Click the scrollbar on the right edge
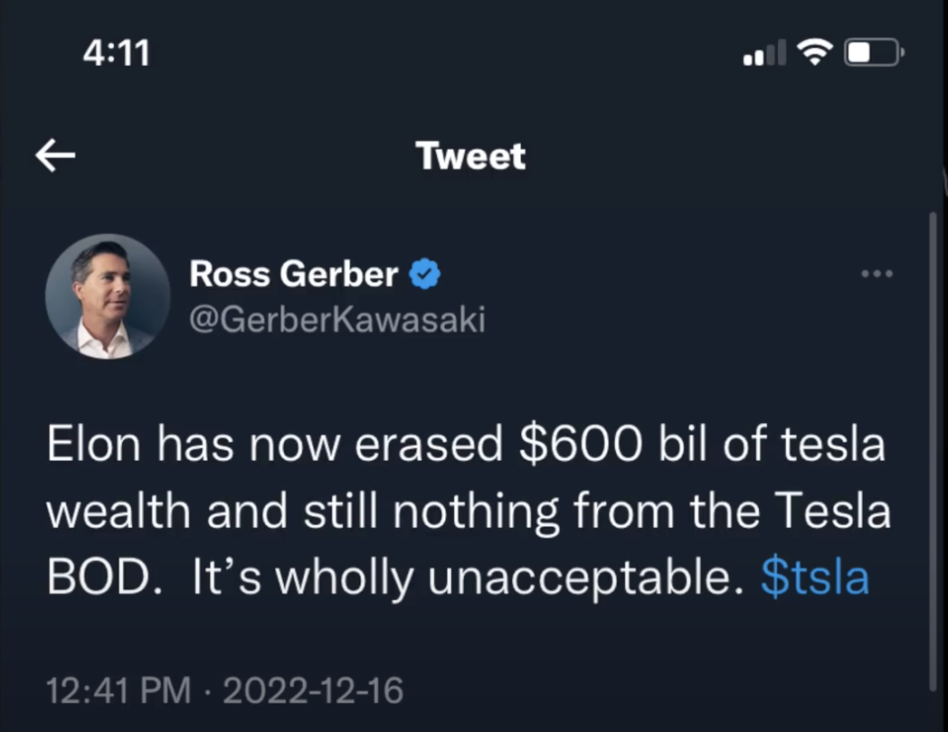Image resolution: width=948 pixels, height=732 pixels. [x=933, y=452]
